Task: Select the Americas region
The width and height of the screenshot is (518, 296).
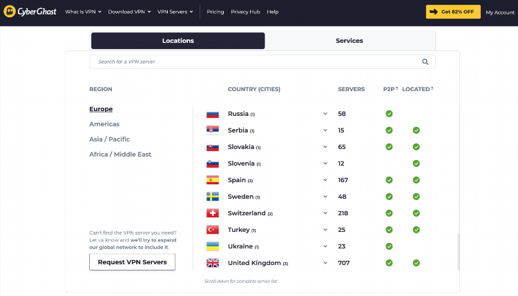Action: 104,124
